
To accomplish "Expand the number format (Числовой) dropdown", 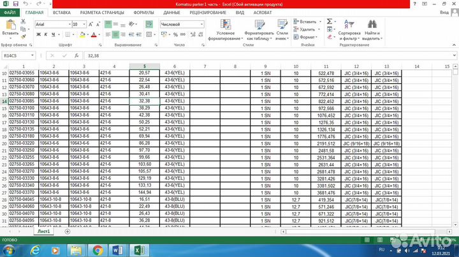I will 201,24.
